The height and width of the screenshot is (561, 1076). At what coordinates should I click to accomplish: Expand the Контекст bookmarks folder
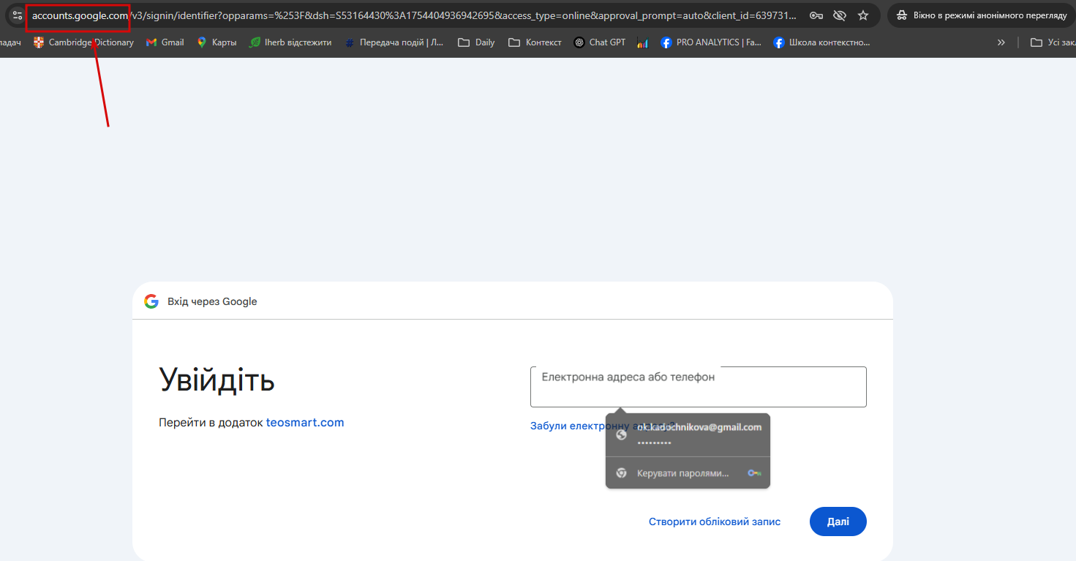[x=535, y=42]
